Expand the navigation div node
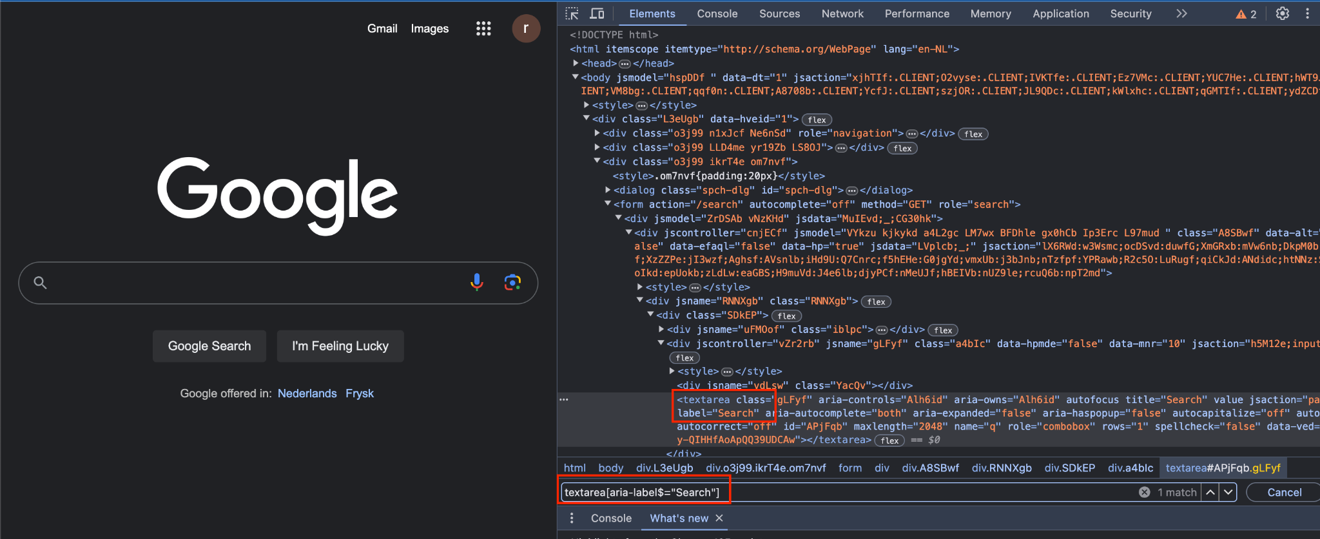The height and width of the screenshot is (539, 1320). click(597, 133)
